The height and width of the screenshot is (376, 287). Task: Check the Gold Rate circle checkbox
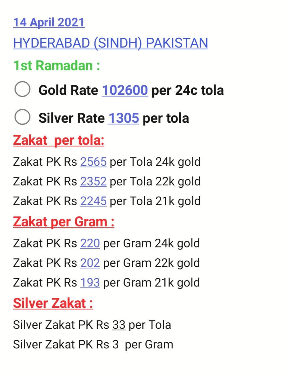tap(22, 89)
